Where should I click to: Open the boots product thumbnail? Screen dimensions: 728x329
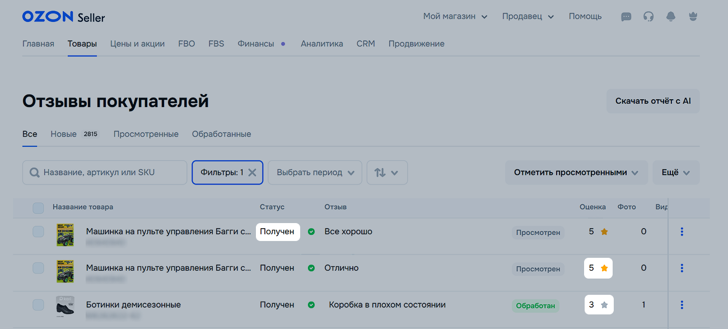(x=65, y=305)
